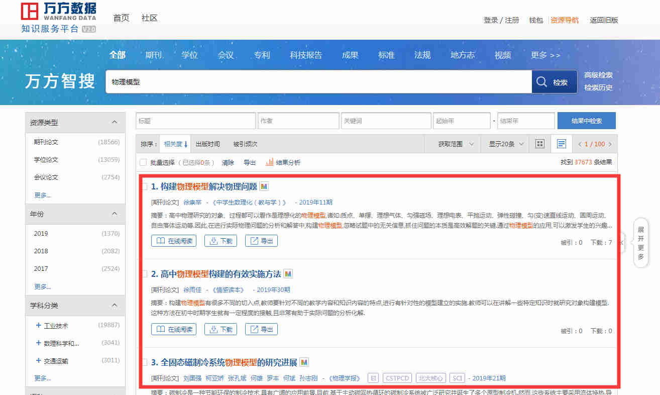Viewport: 660px width, 395px height.
Task: Click the M badge on result 3
Action: click(x=304, y=362)
